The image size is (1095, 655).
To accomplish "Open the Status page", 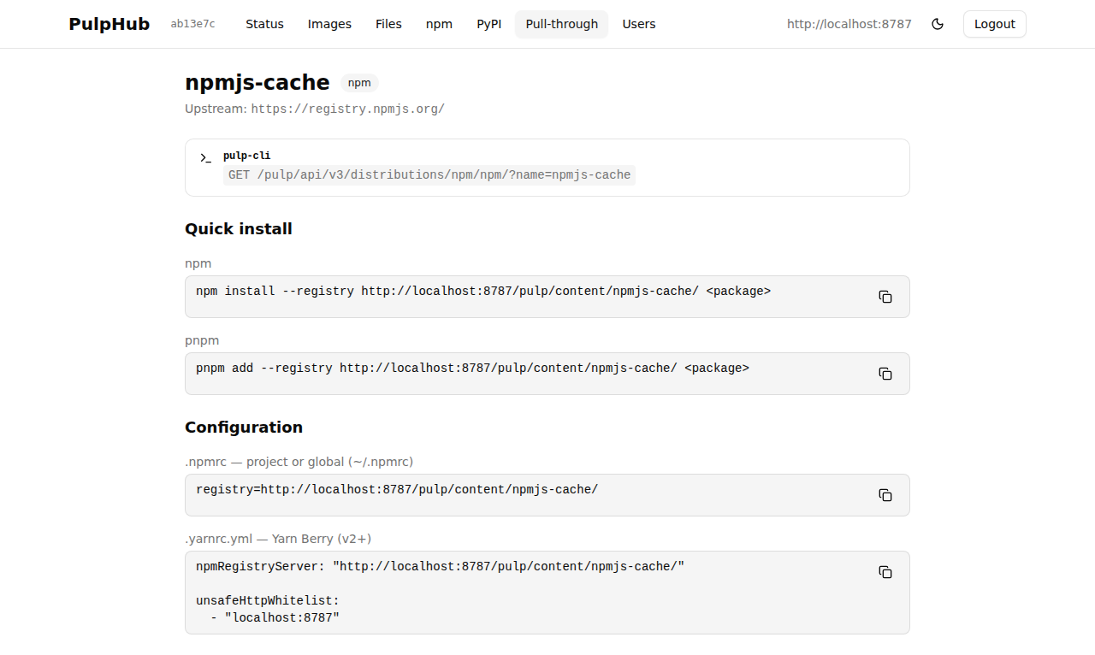I will (x=264, y=24).
